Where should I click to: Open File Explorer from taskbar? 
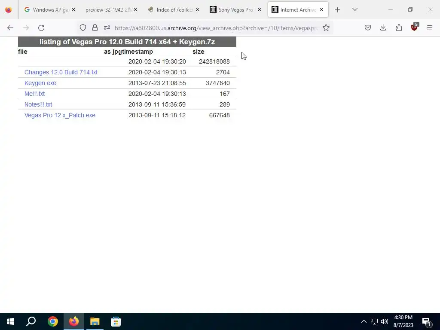[95, 321]
